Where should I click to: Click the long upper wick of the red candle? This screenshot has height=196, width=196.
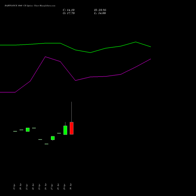pyautogui.click(x=71, y=112)
